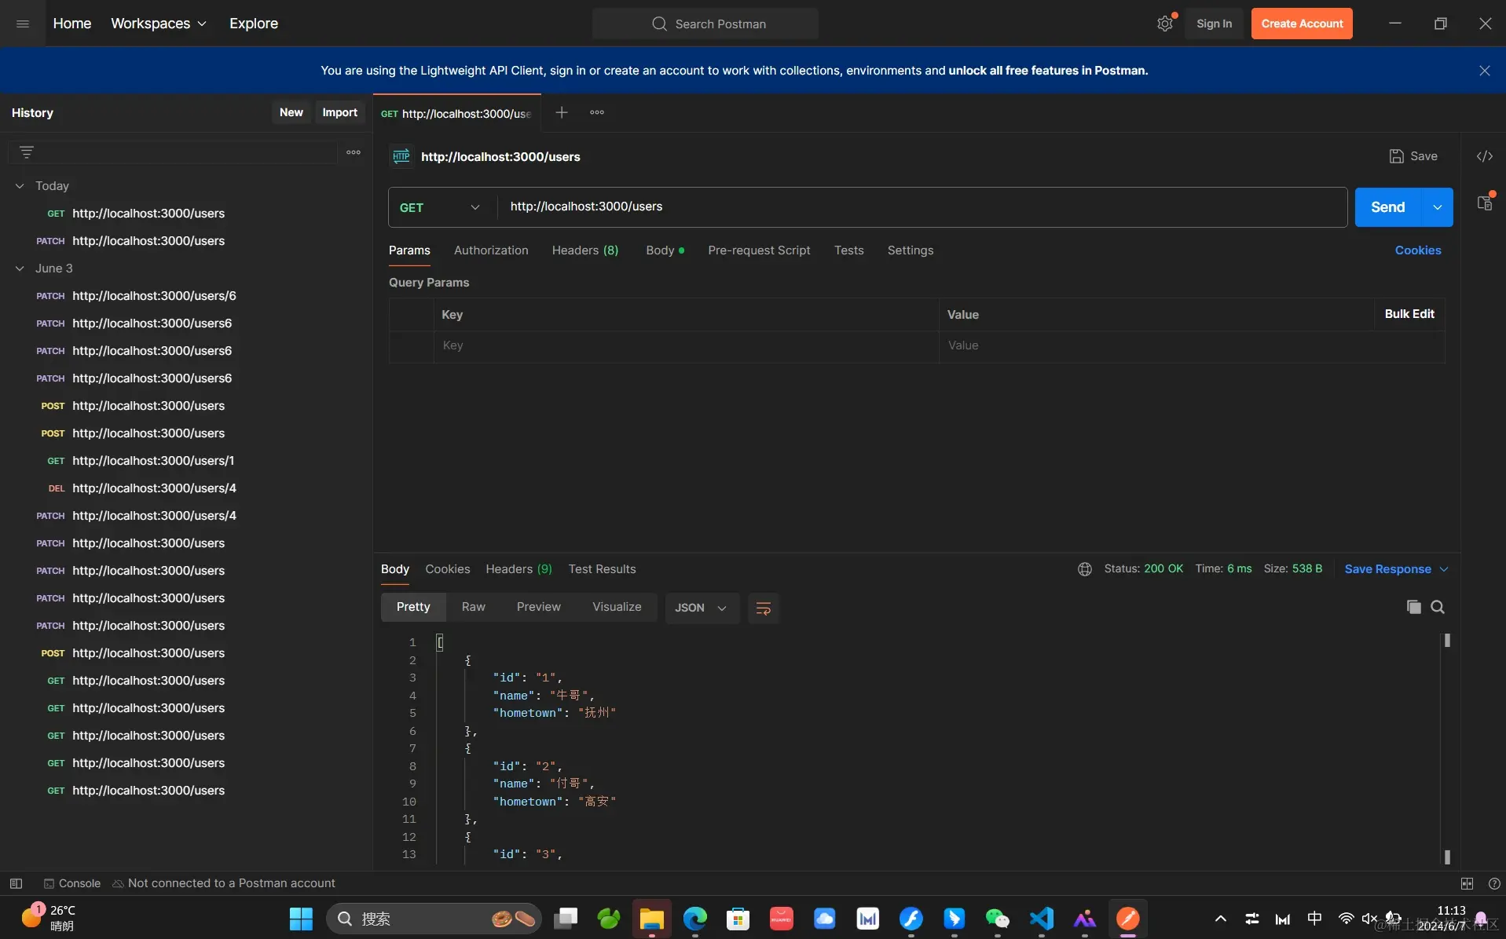Collapse the Today history group
Viewport: 1506px width, 939px height.
pyautogui.click(x=20, y=186)
